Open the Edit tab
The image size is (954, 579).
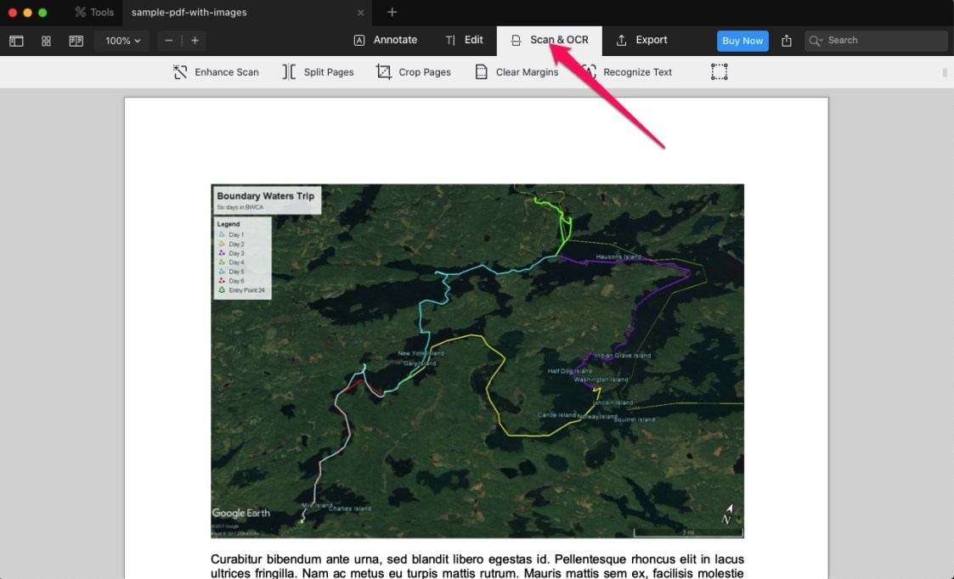(x=465, y=40)
